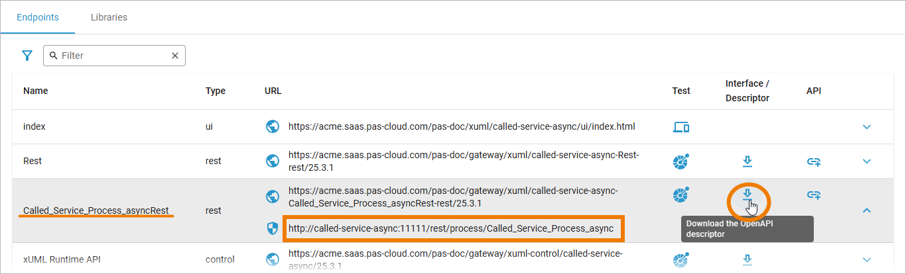This screenshot has height=274, width=906.
Task: Clear the filter with X icon
Action: point(175,56)
